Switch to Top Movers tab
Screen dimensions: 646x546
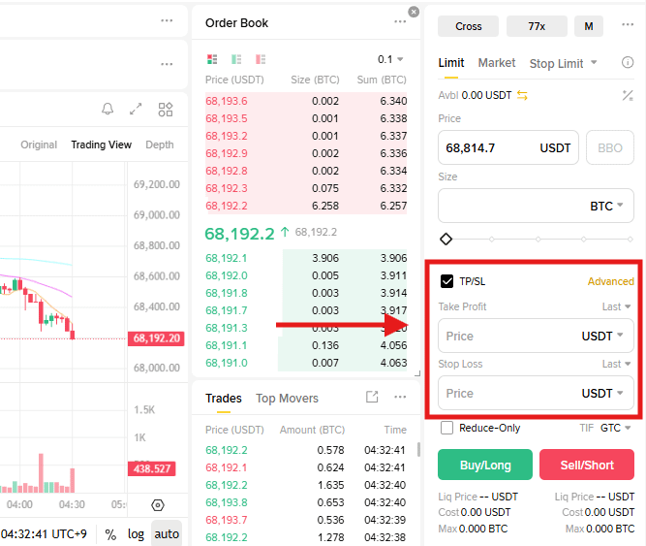287,399
